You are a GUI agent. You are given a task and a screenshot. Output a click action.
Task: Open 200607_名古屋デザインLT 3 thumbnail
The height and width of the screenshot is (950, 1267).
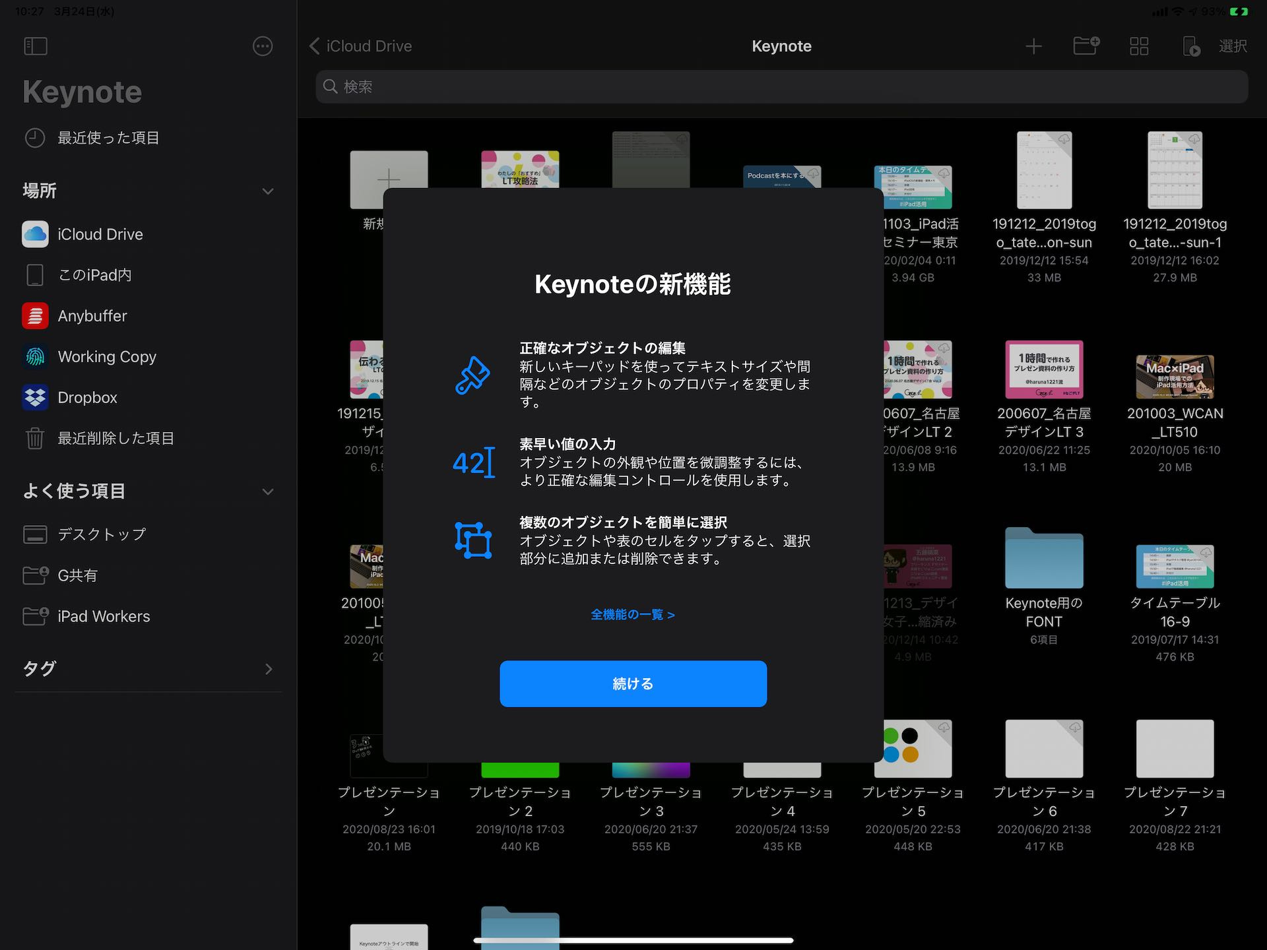(1044, 369)
